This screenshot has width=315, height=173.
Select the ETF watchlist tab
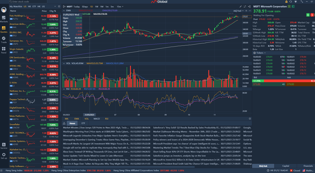[34, 6]
